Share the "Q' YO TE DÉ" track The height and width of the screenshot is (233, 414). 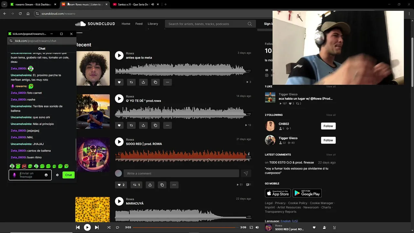143,125
